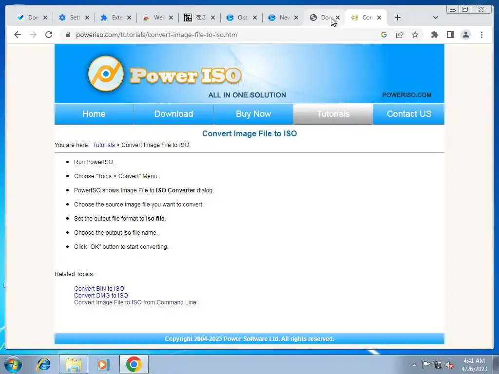Click the share page icon

(400, 35)
